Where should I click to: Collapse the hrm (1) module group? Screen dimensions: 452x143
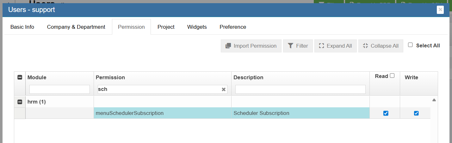20,102
